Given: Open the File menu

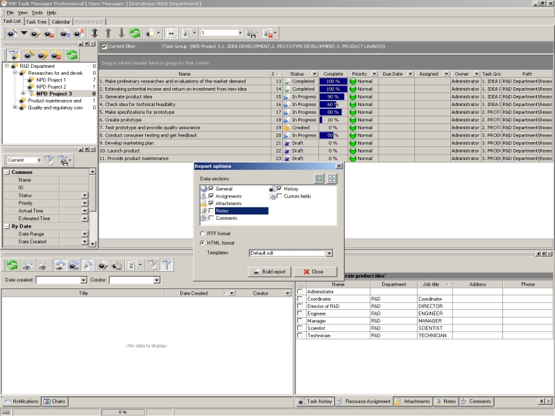Looking at the screenshot, I should pyautogui.click(x=10, y=12).
